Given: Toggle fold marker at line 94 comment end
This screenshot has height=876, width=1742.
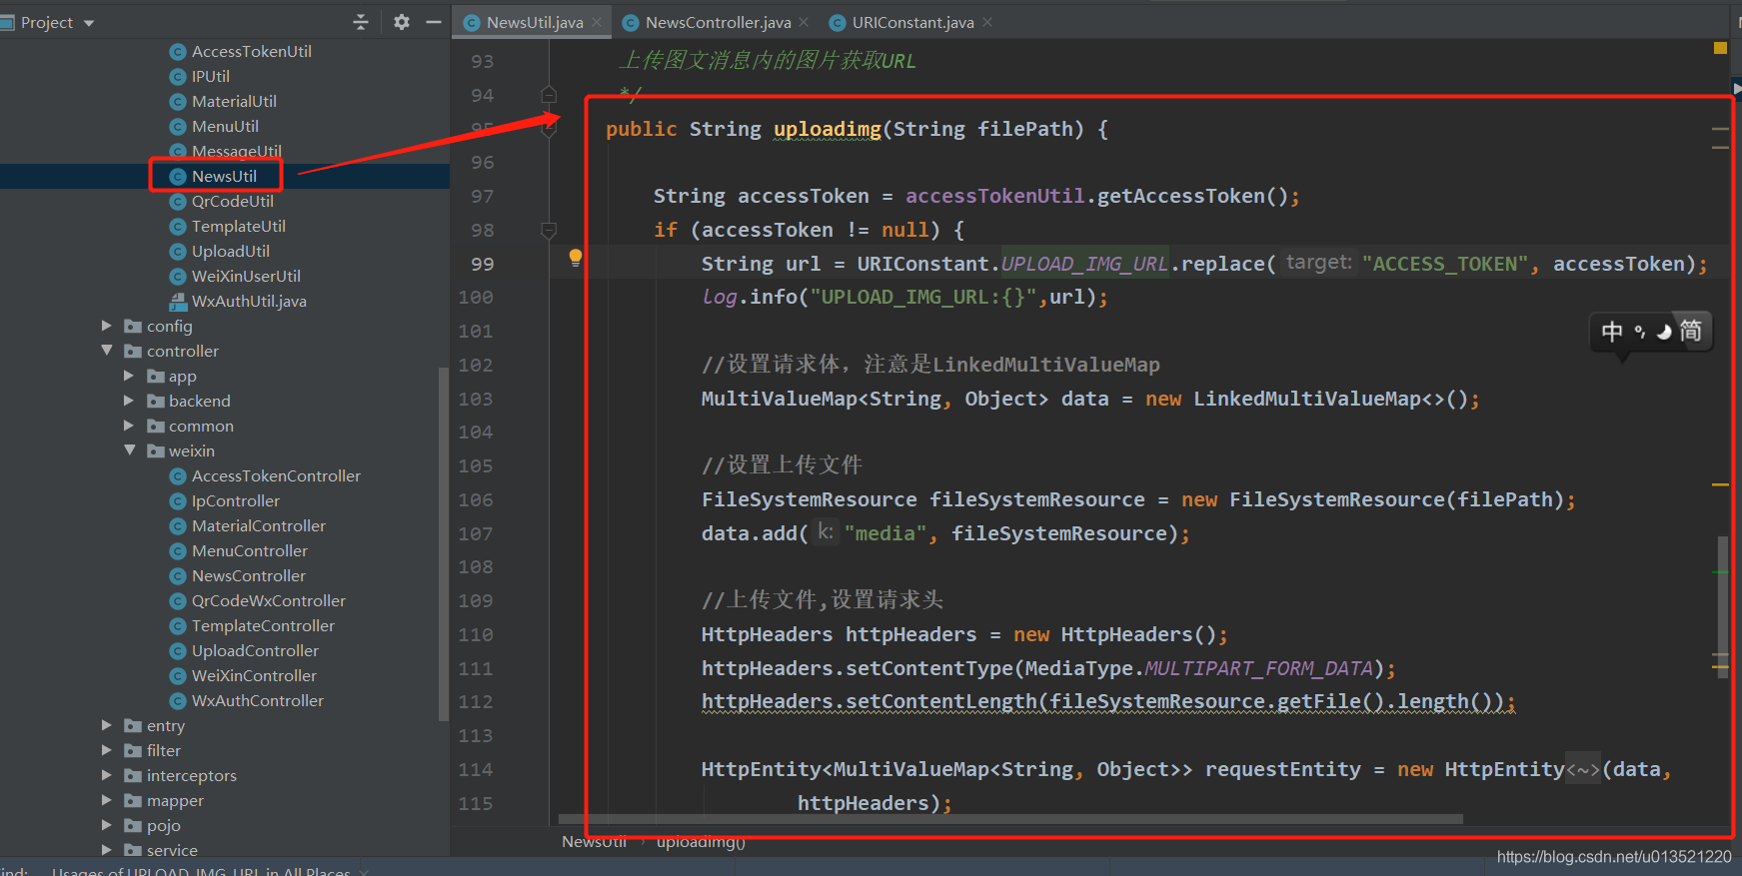Looking at the screenshot, I should point(549,95).
